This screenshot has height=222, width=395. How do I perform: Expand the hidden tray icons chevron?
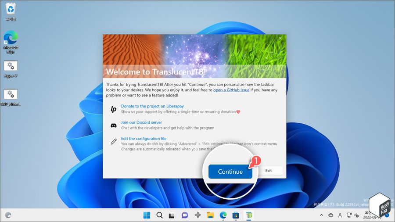(321, 215)
